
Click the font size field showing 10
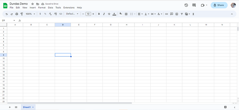pyautogui.click(x=88, y=14)
